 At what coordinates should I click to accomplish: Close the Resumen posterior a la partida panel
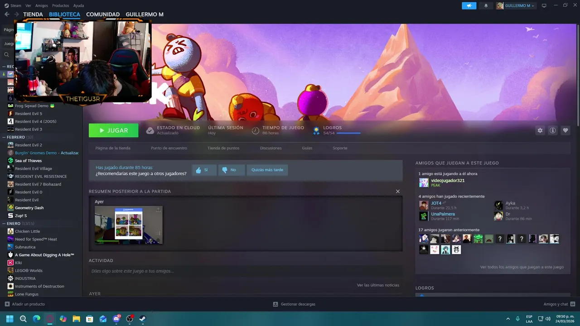tap(398, 192)
